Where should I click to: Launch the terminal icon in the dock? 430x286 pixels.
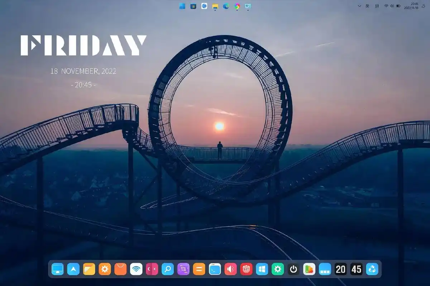(x=215, y=269)
